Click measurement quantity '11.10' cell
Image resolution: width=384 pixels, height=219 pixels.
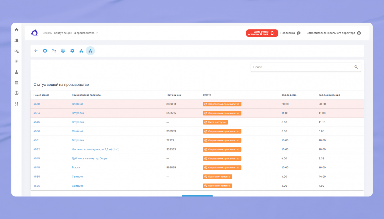[322, 122]
